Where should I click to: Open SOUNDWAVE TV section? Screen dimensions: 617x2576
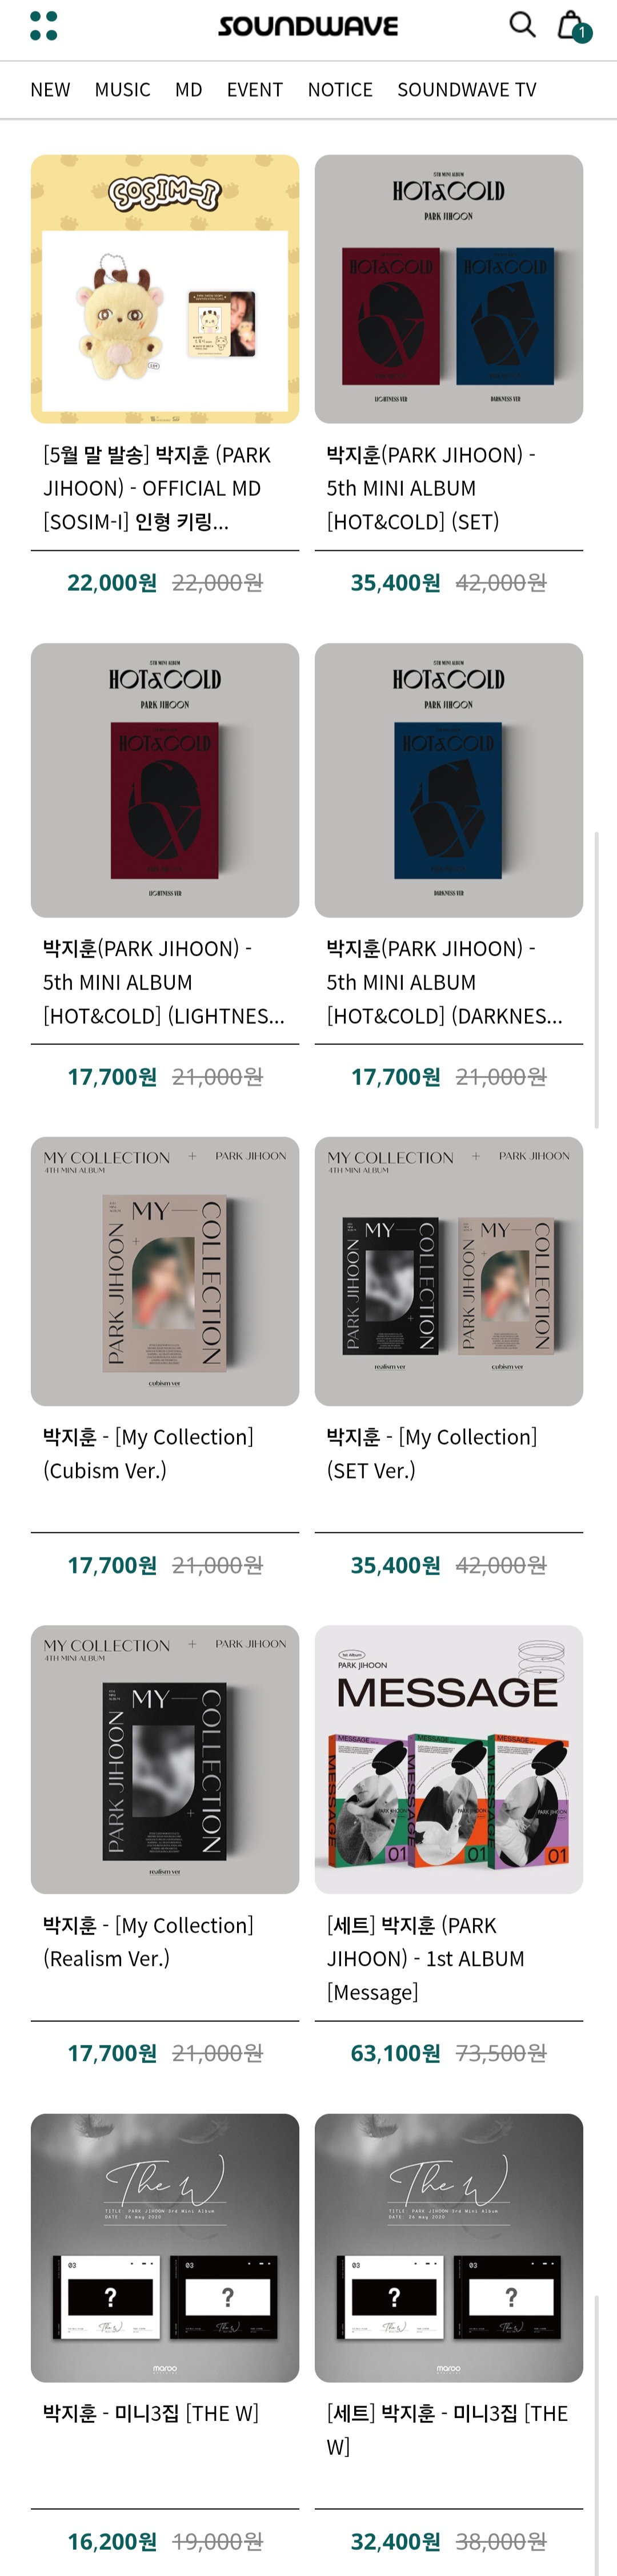click(x=466, y=90)
